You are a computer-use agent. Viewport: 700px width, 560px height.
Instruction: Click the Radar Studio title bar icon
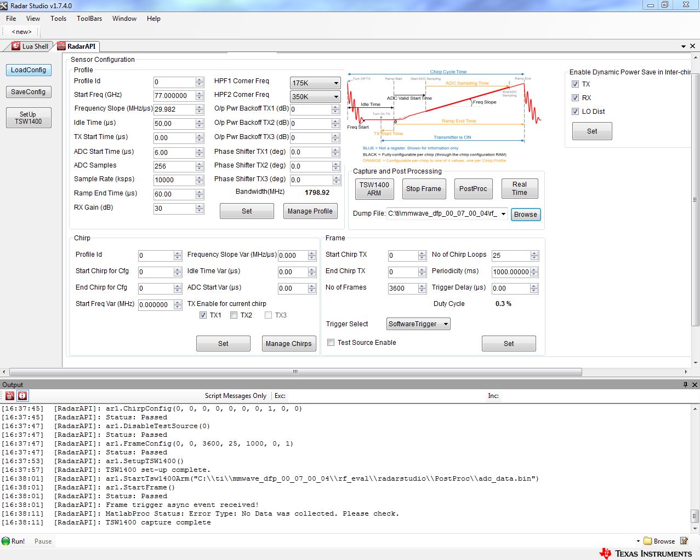tap(4, 5)
